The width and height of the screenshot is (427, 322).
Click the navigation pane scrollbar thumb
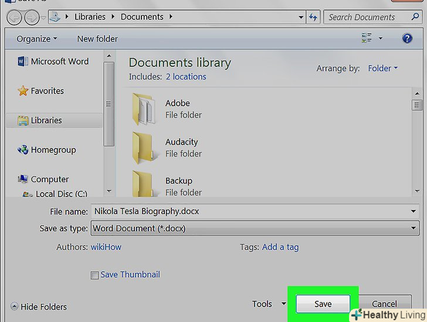click(109, 104)
